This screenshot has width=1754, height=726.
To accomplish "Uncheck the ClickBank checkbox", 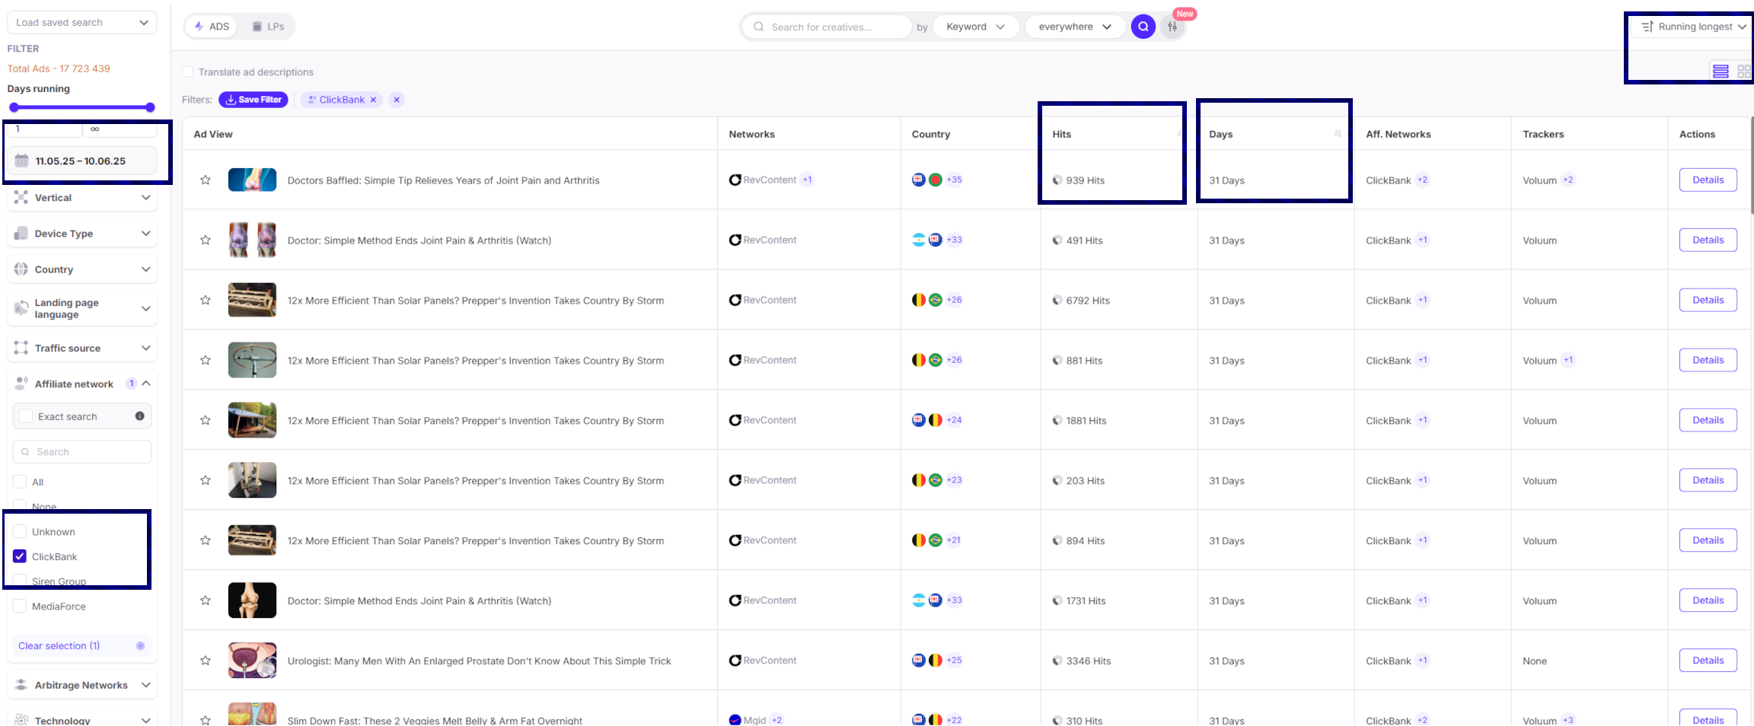I will coord(20,556).
